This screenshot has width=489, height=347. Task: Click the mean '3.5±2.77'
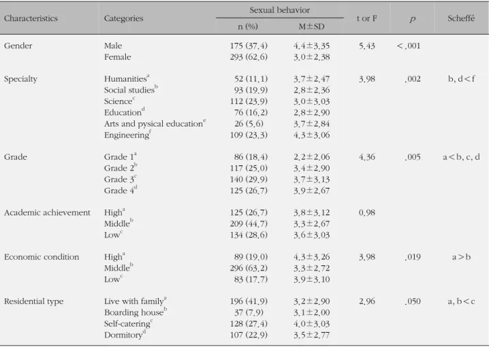tap(311, 335)
